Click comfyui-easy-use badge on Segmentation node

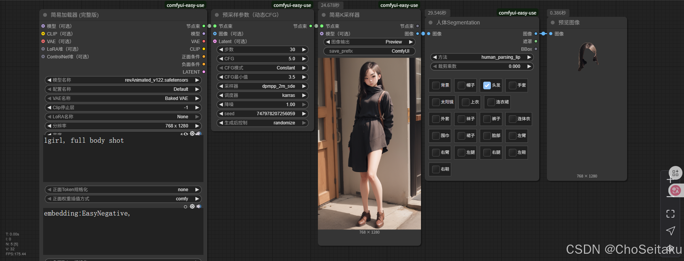point(518,13)
